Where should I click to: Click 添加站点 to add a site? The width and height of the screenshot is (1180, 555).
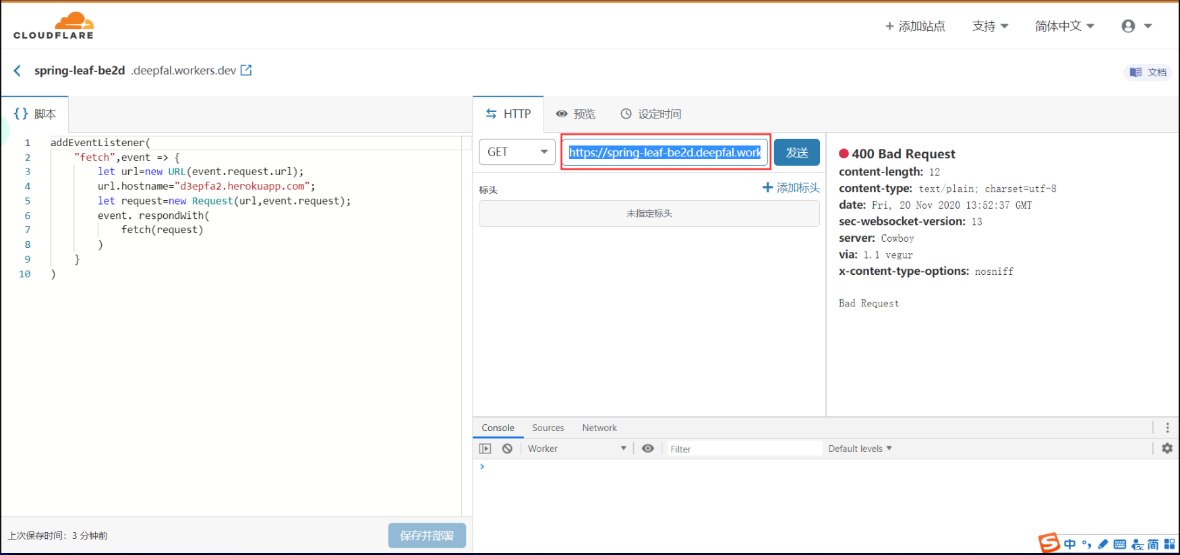pos(915,26)
